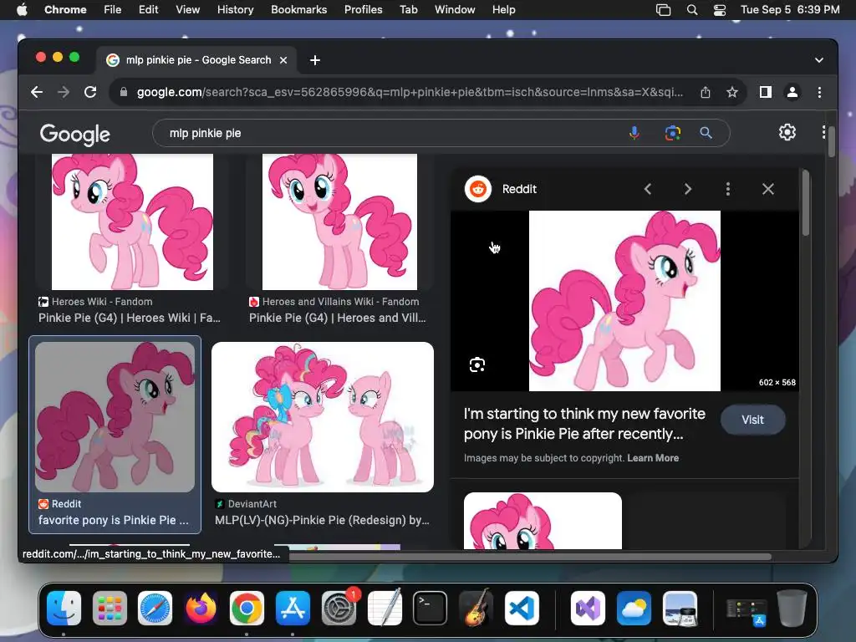Open Reddit preview title link
Screen dimensions: 856x642
pos(584,424)
